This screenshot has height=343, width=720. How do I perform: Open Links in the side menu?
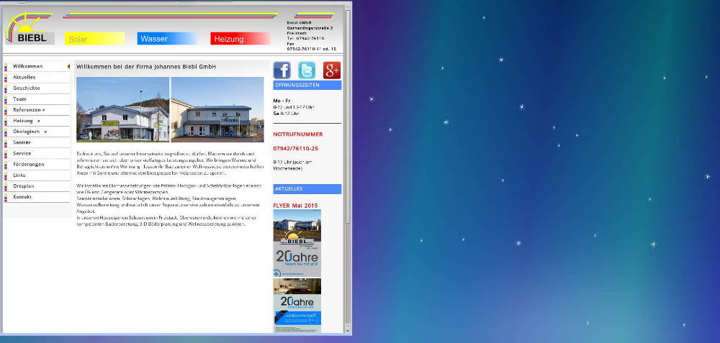tap(37, 175)
